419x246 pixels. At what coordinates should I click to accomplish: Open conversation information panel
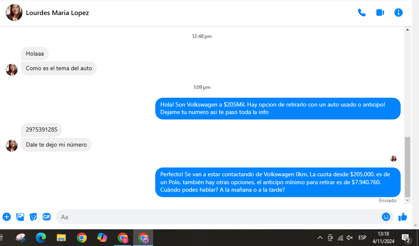click(x=399, y=13)
